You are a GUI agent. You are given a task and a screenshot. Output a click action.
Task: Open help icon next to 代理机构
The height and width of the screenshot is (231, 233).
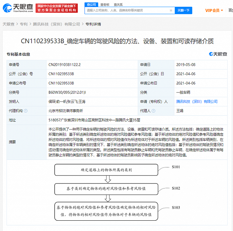pos(26,111)
